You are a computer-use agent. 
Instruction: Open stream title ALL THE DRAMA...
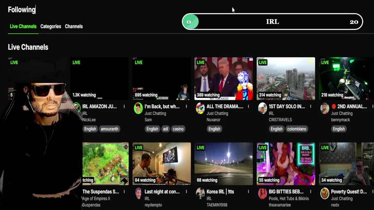pos(225,106)
